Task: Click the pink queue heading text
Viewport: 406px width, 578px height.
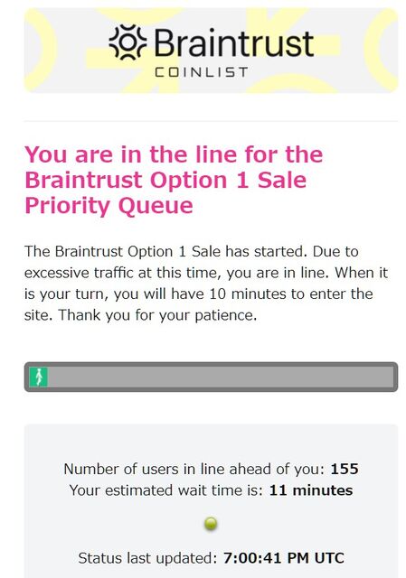Action: (174, 180)
